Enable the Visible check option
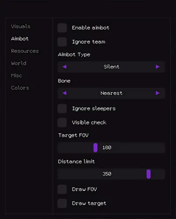176x219 pixels. 62,122
